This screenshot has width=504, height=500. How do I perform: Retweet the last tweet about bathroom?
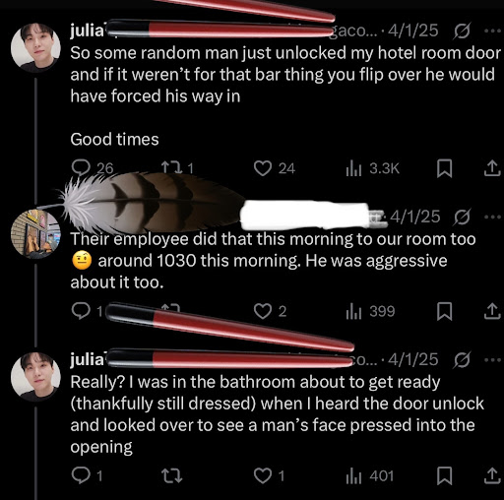pyautogui.click(x=172, y=476)
